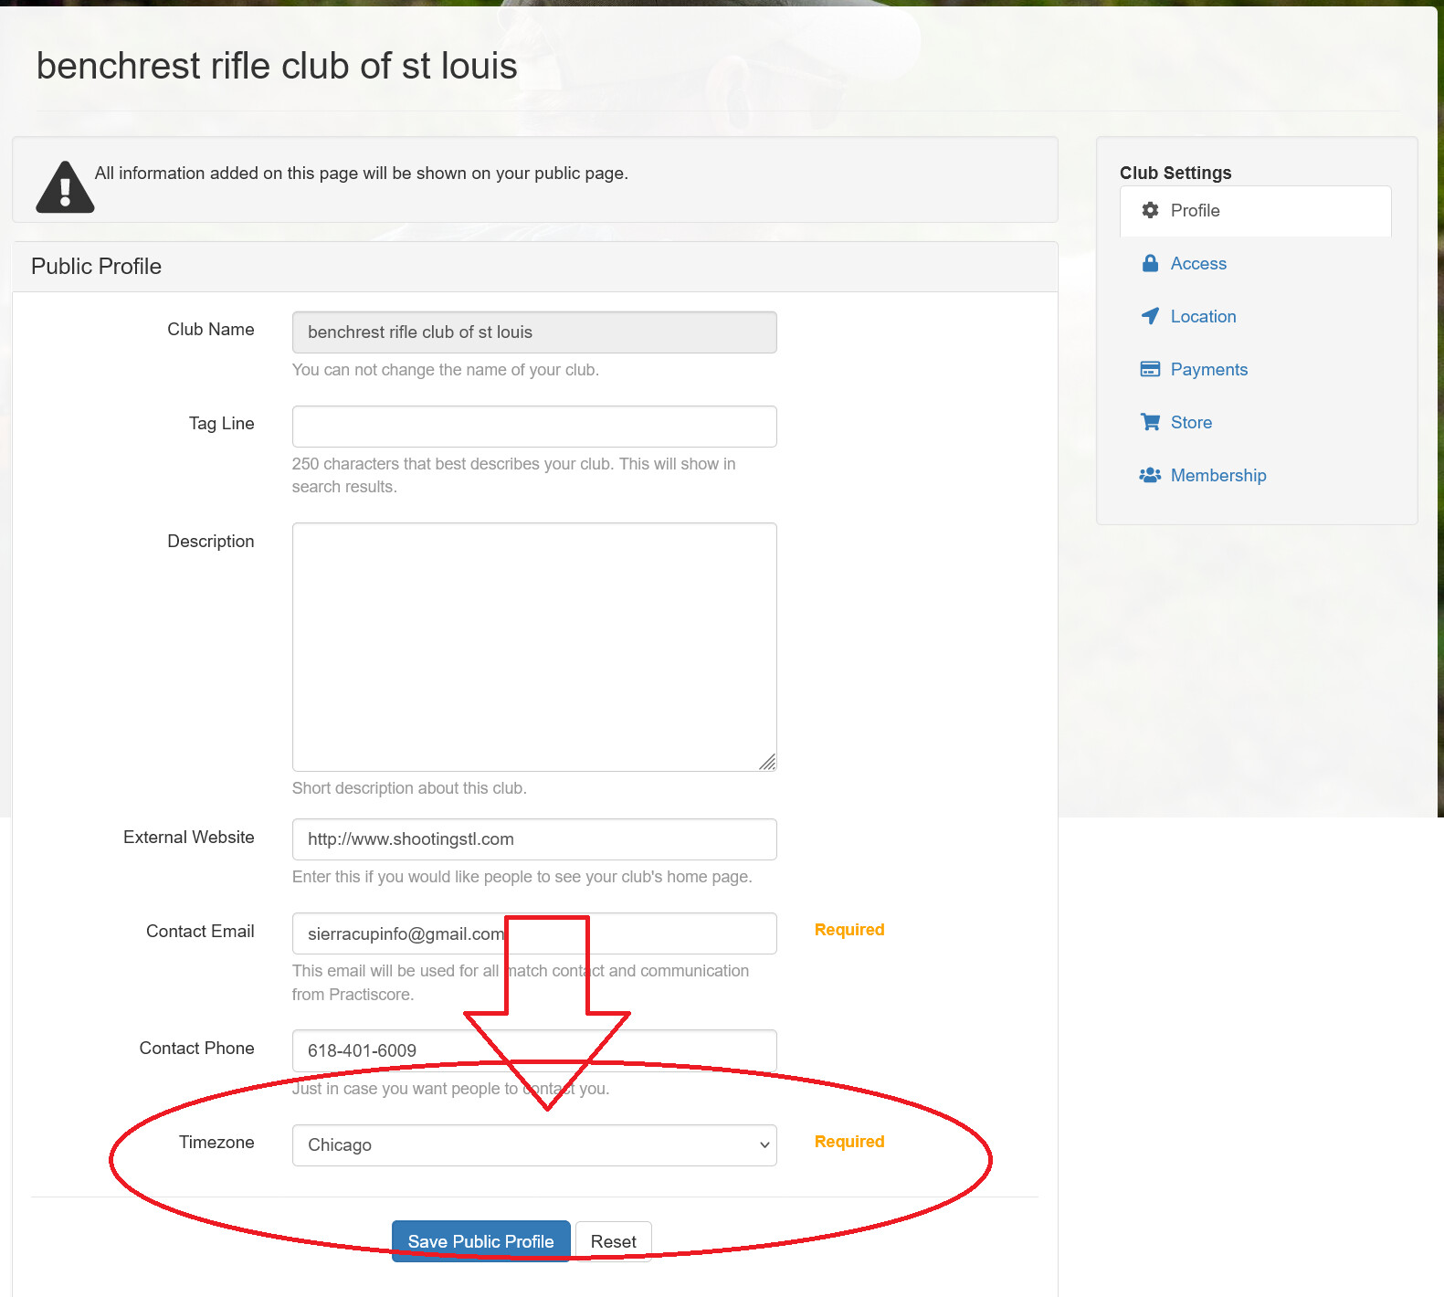Click 'Enter this if you would like' hint
This screenshot has width=1444, height=1297.
(x=522, y=877)
